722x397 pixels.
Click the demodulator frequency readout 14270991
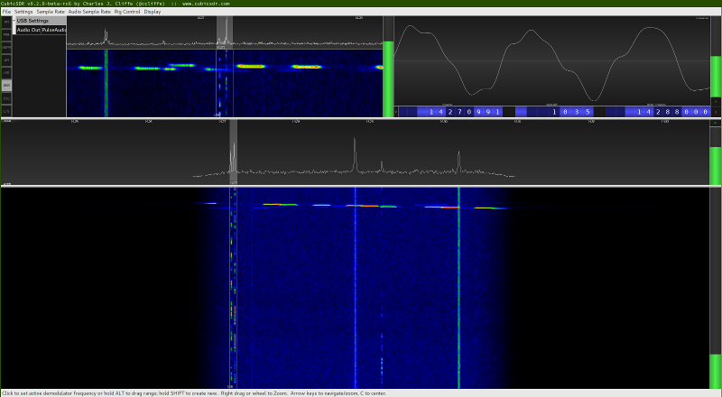coord(463,112)
